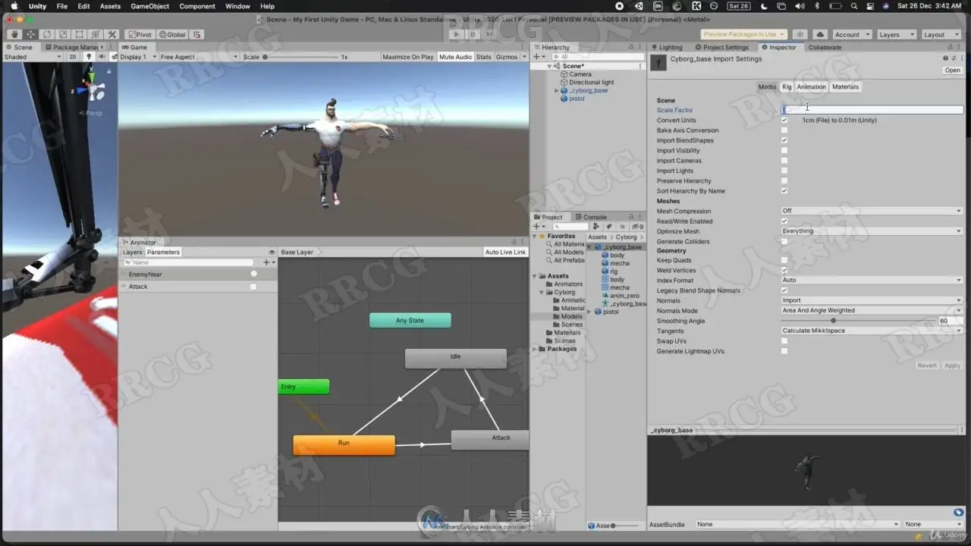Toggle Sort Hierarchy By Name checkbox
Image resolution: width=971 pixels, height=546 pixels.
tap(784, 191)
